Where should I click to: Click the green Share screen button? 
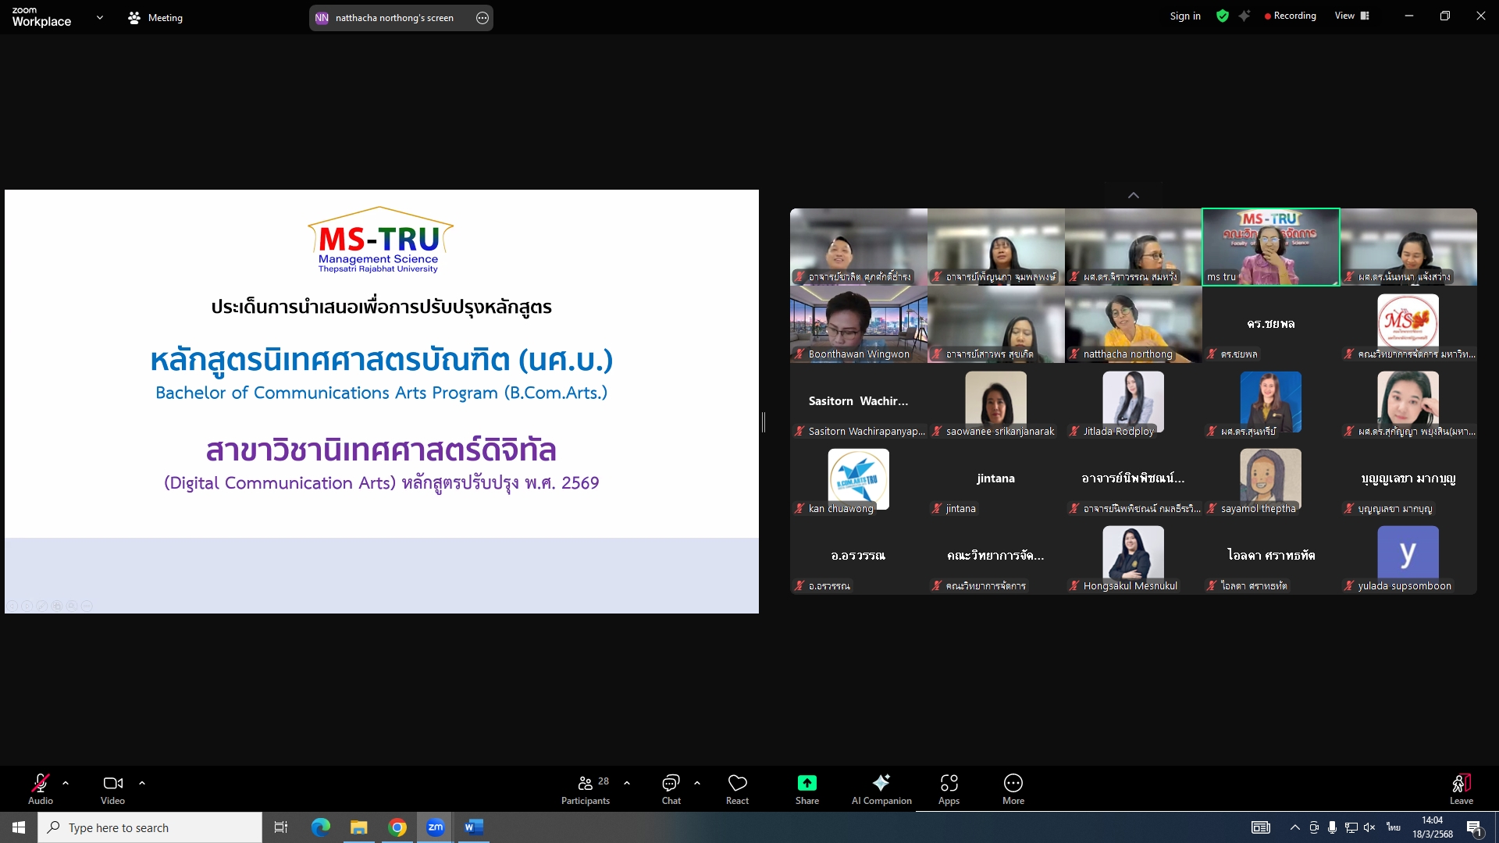click(806, 783)
